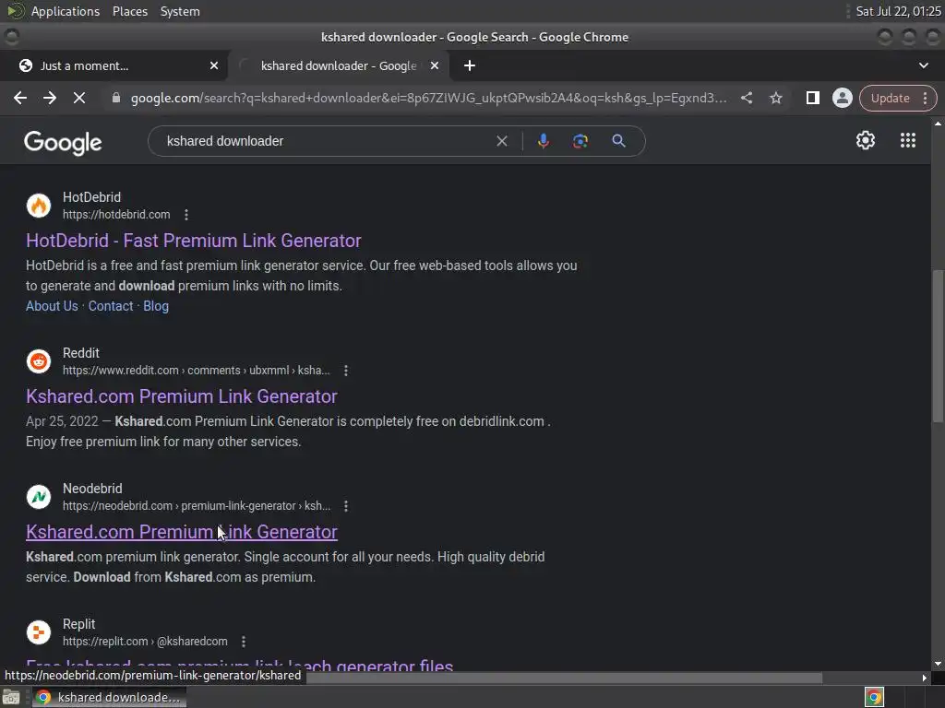Click show desktop icon in taskbar
Screen dimensions: 945x708
[x=11, y=697]
